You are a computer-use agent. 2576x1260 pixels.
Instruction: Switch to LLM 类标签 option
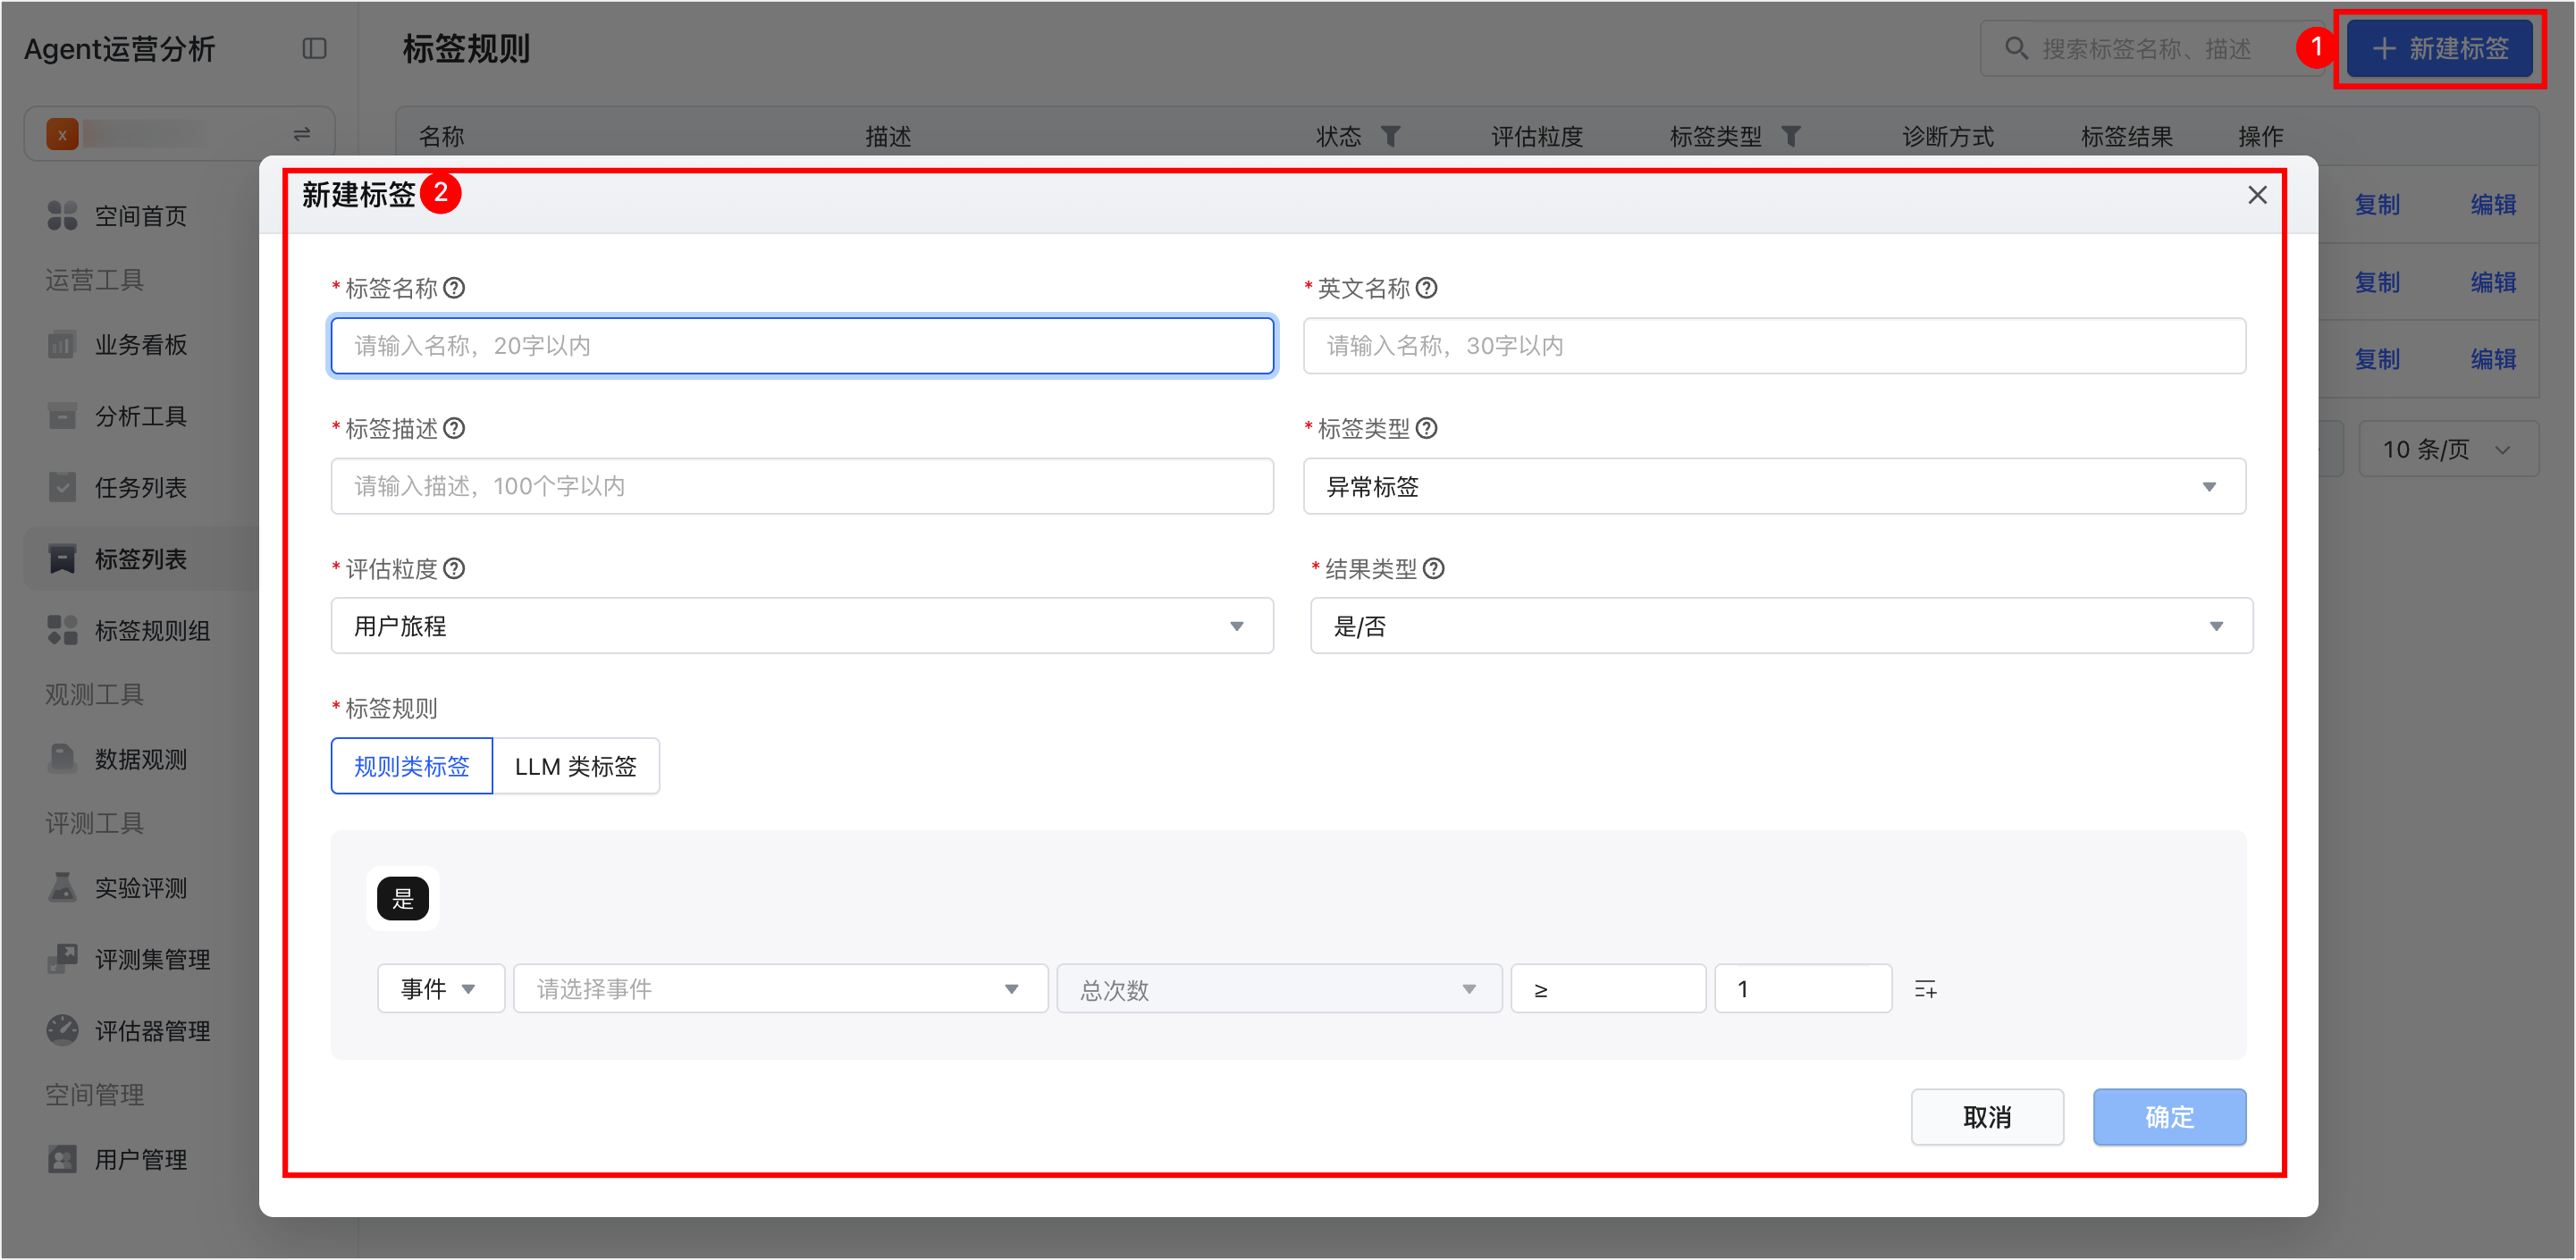point(575,766)
